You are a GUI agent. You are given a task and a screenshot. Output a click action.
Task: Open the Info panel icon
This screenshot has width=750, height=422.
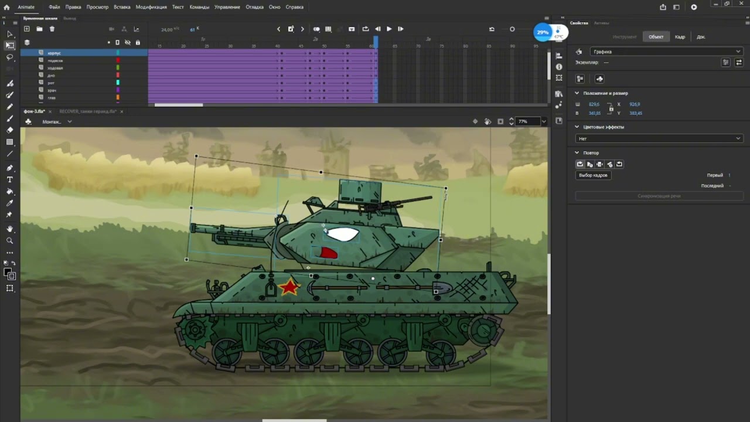(x=559, y=66)
